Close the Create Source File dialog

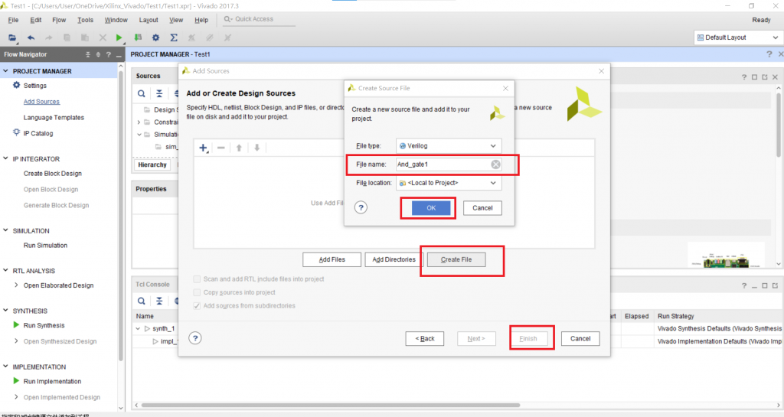pos(505,89)
